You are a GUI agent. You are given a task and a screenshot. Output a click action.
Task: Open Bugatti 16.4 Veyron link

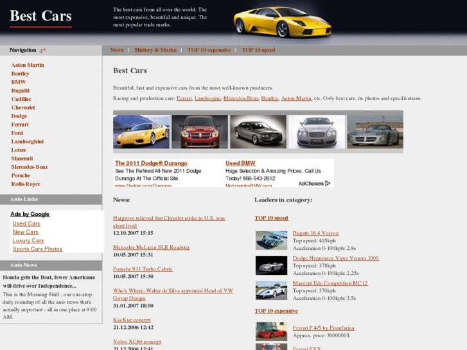(x=315, y=233)
